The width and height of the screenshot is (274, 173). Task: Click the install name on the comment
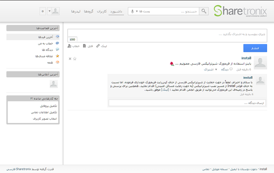[248, 78]
